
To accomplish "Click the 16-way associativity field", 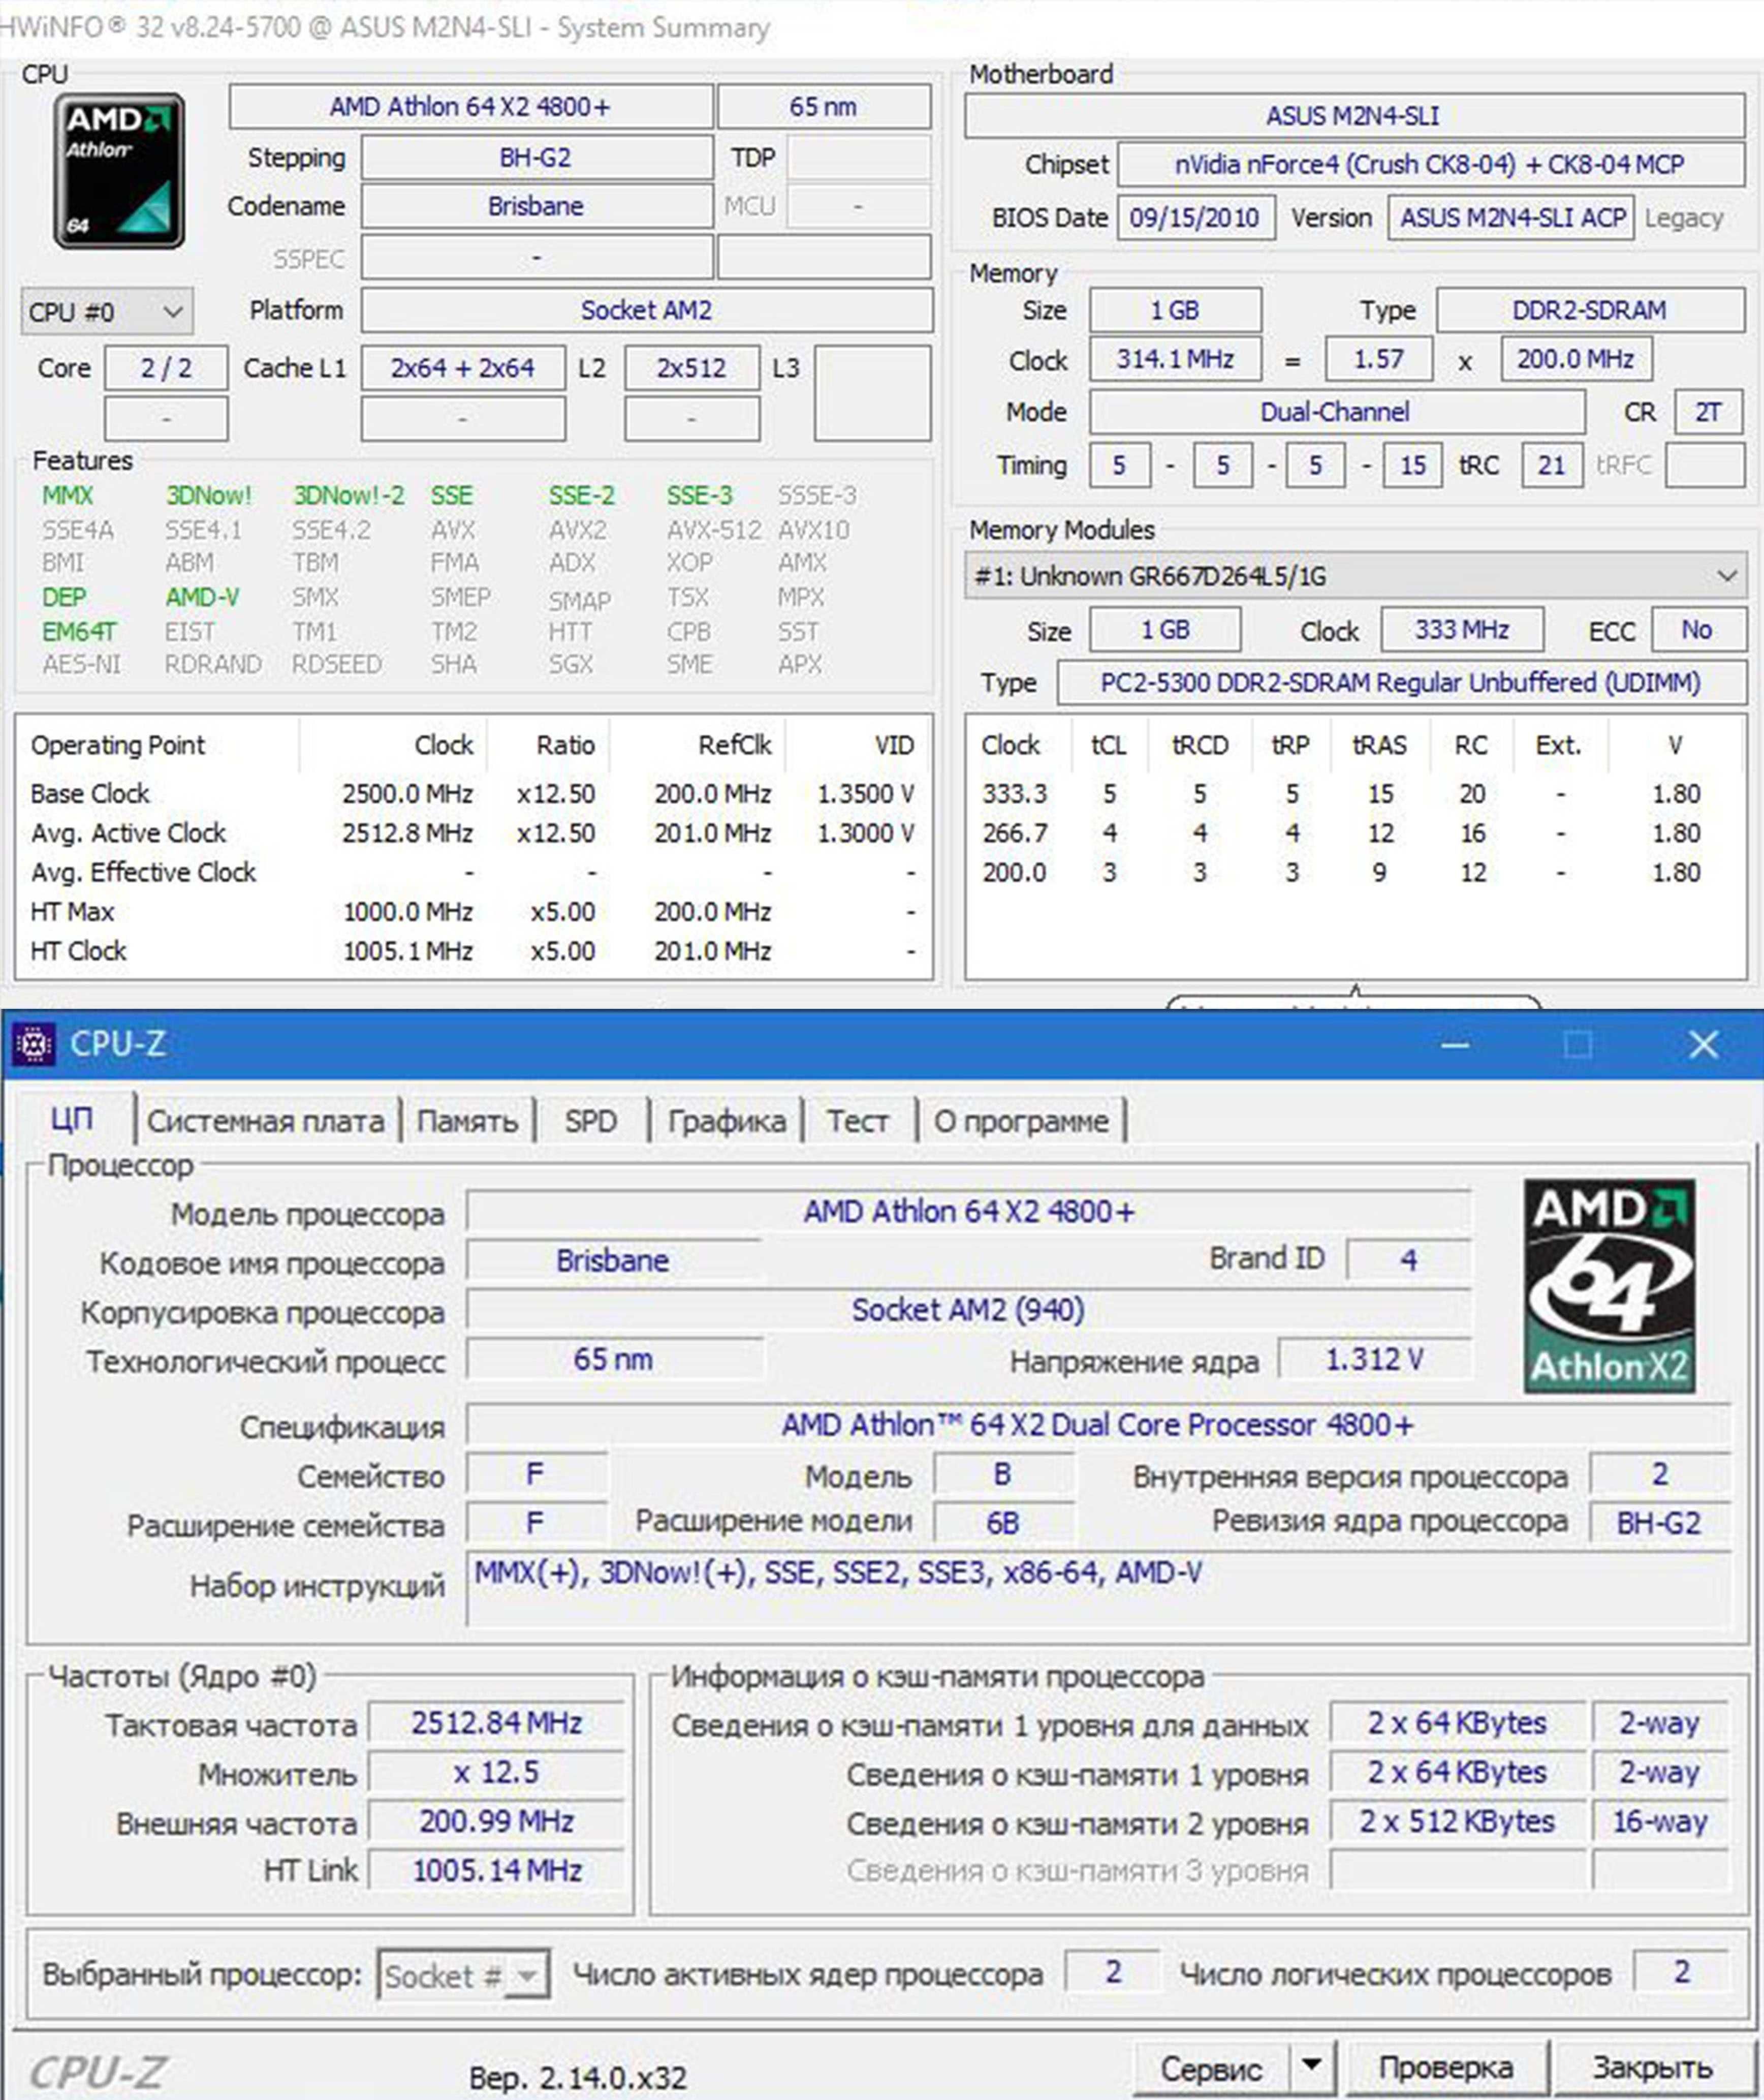I will click(x=1660, y=1822).
